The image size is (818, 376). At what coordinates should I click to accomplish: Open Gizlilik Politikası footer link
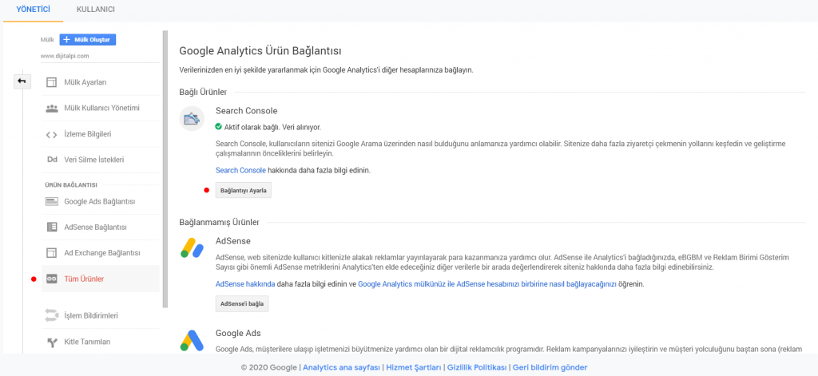[477, 368]
